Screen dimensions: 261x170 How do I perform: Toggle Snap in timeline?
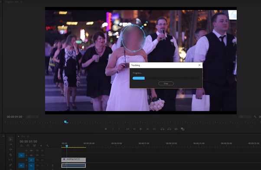pos(28,146)
